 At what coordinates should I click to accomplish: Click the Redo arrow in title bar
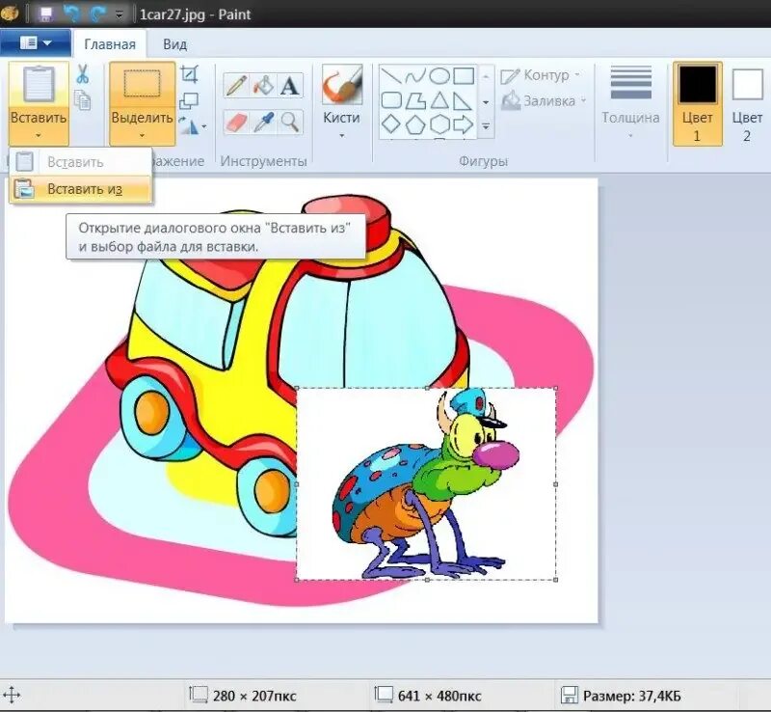point(98,14)
